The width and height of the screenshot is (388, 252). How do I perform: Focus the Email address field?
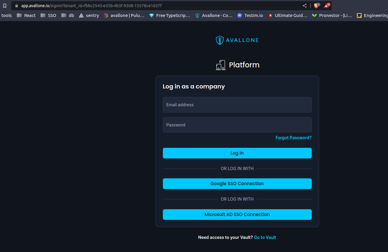point(237,105)
